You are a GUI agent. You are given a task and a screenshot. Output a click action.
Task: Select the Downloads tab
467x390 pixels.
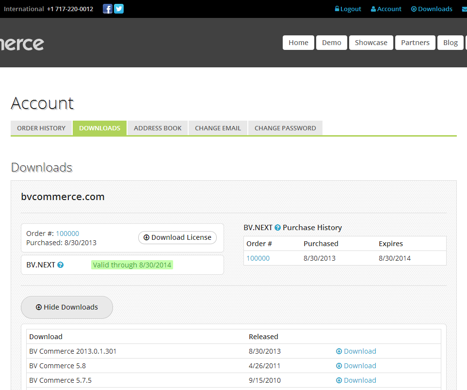click(100, 128)
